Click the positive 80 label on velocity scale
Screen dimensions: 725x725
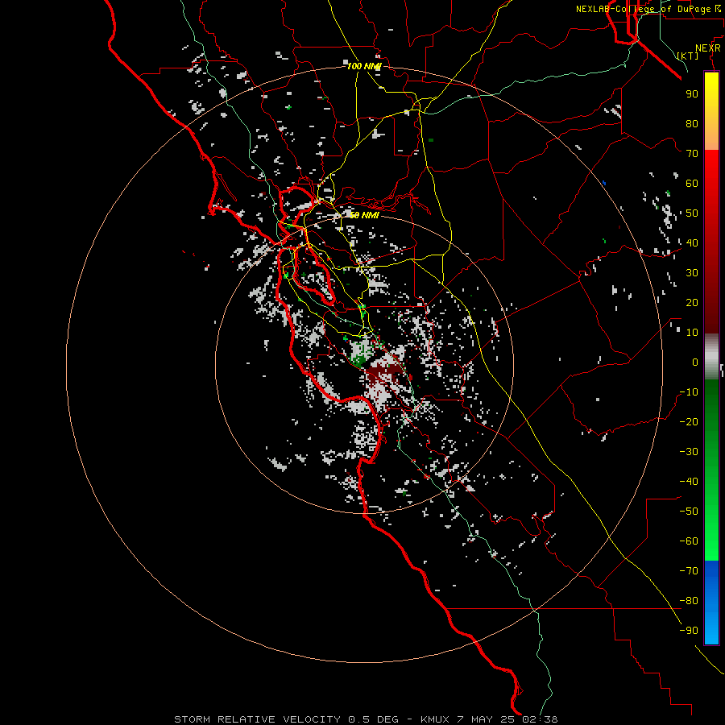(692, 123)
